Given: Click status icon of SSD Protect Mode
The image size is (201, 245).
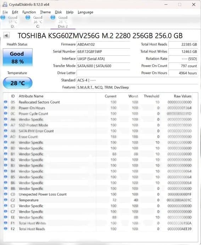Looking at the screenshot, I should [x=6, y=125].
